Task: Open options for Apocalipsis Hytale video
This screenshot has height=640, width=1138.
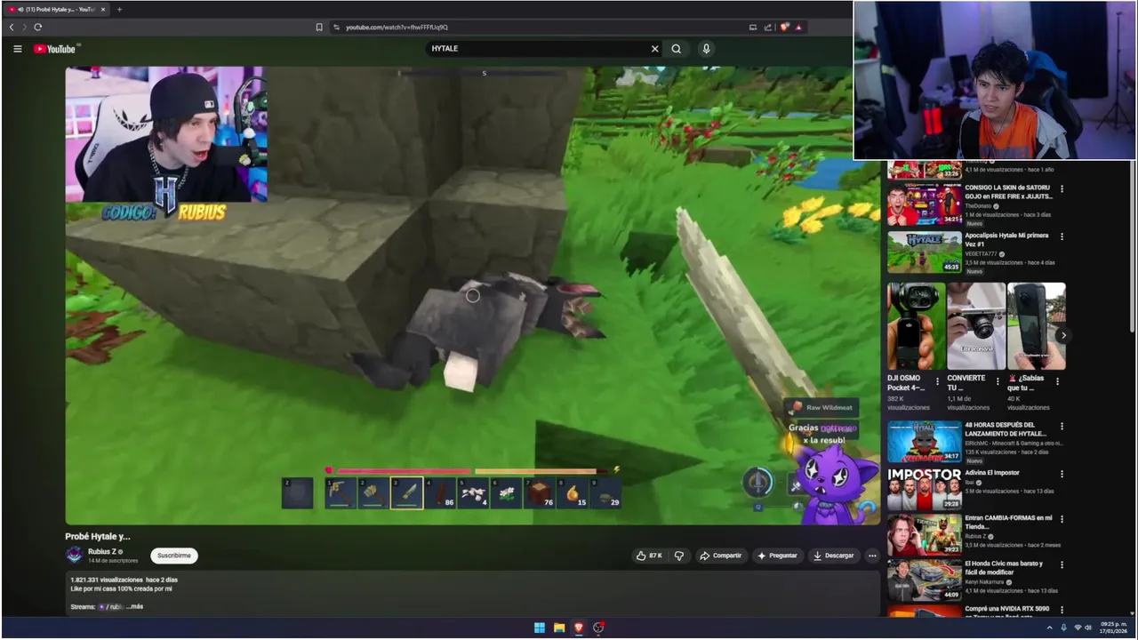Action: 1062,236
